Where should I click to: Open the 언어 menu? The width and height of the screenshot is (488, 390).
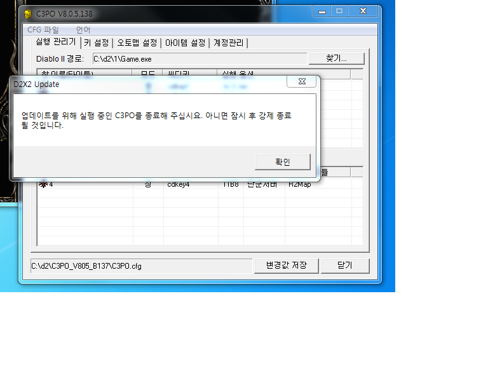click(83, 30)
